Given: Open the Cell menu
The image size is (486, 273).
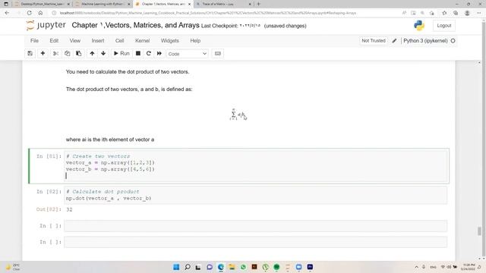Looking at the screenshot, I should click(x=120, y=40).
